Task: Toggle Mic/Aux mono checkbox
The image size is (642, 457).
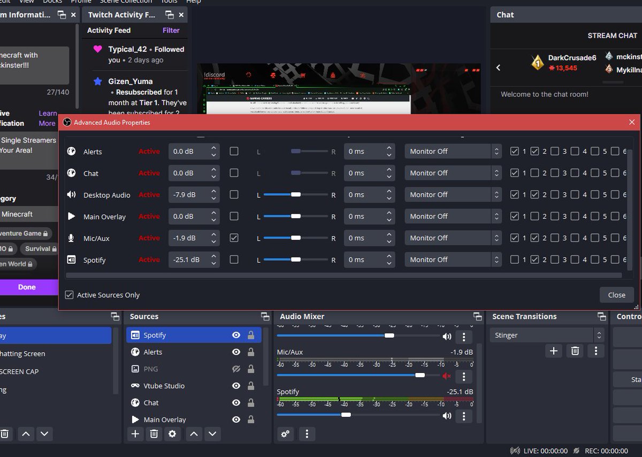Action: (234, 238)
